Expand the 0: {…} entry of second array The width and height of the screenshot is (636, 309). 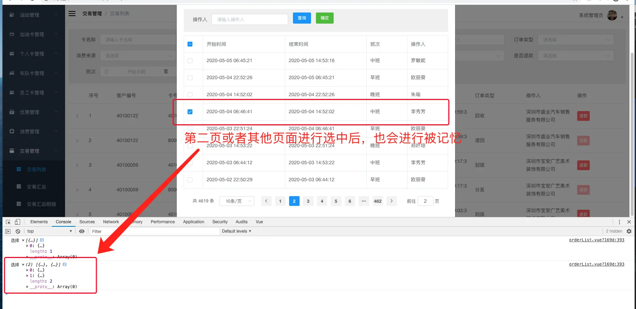click(x=27, y=270)
